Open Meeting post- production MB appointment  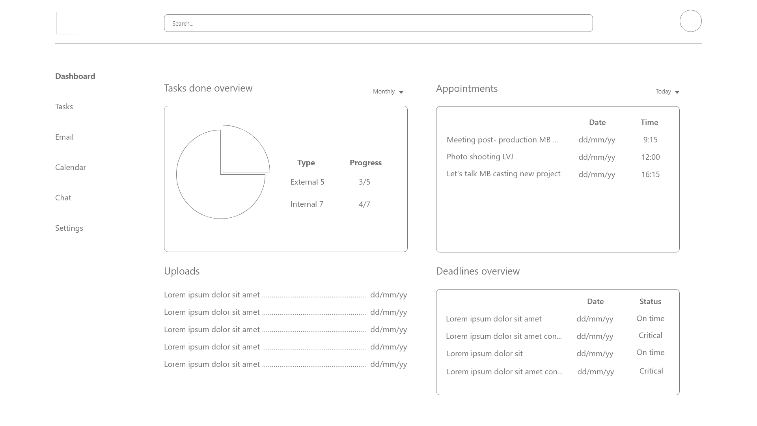click(x=502, y=140)
